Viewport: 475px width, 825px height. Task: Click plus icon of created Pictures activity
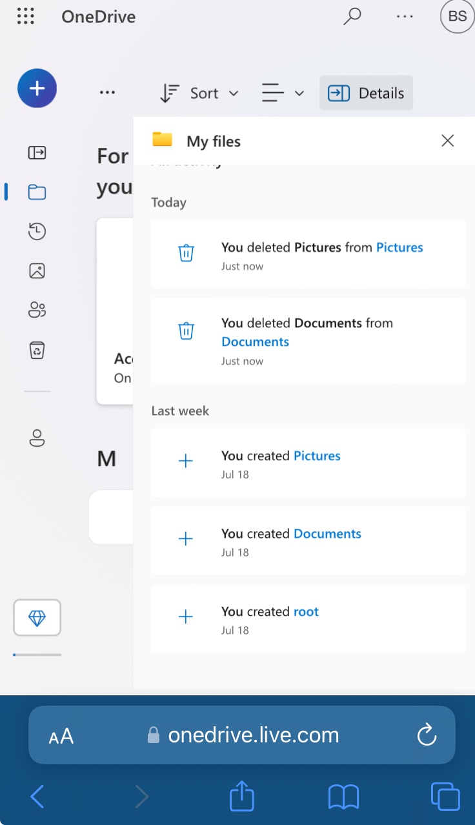click(x=186, y=461)
